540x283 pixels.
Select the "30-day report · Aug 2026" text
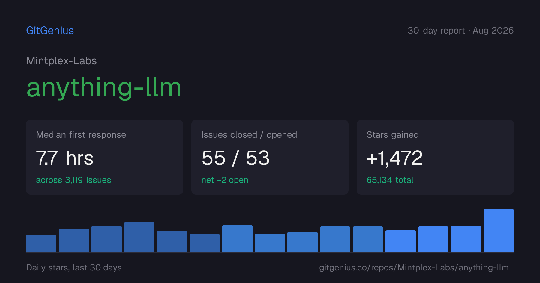[x=460, y=31]
